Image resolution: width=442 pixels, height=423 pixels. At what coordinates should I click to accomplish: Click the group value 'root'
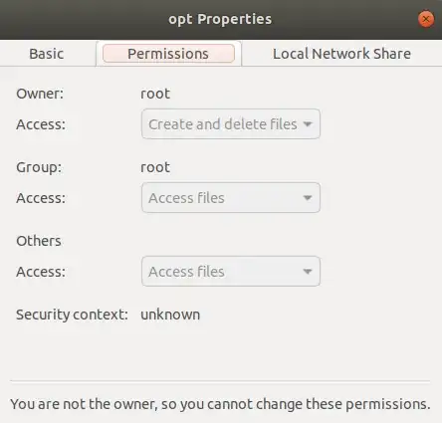(x=155, y=167)
